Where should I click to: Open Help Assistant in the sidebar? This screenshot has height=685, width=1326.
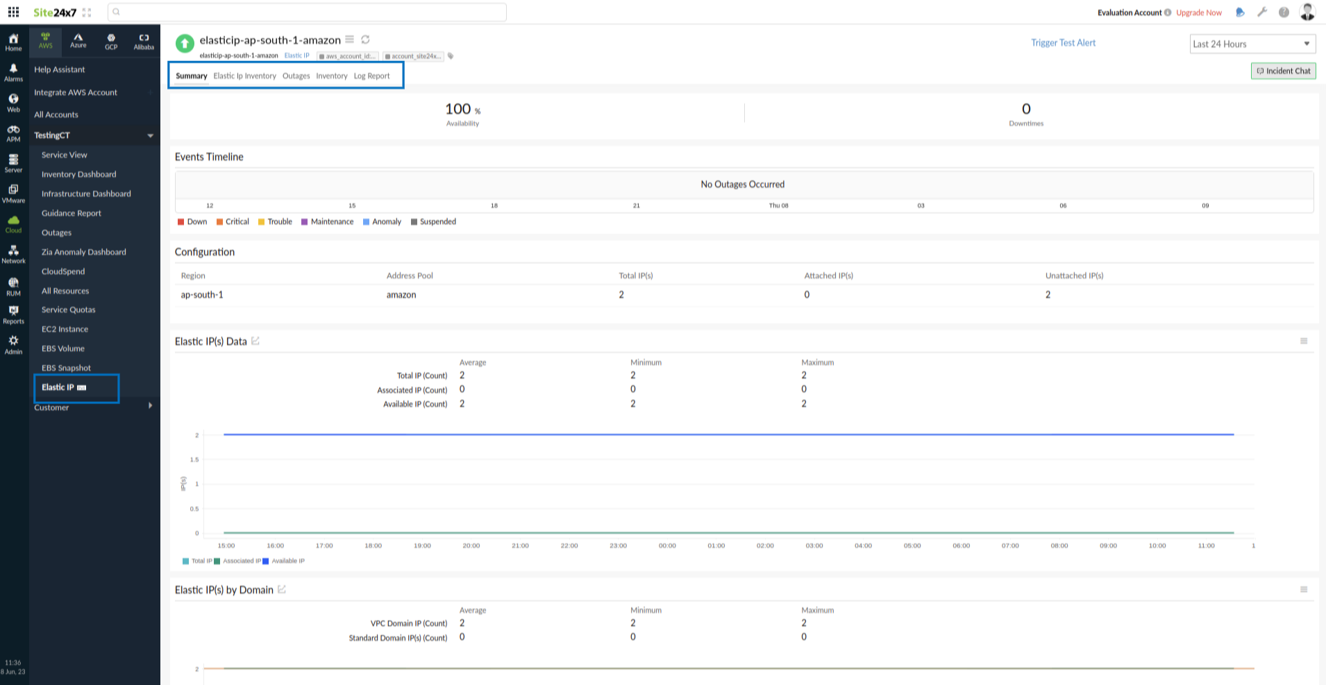[60, 69]
